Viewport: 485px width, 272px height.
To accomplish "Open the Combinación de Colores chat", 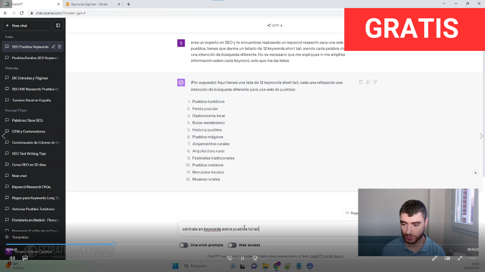I will click(33, 142).
